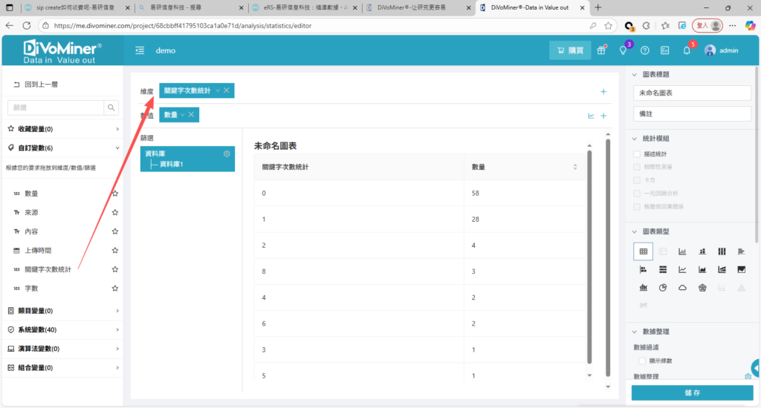The image size is (761, 408).
Task: Open the notification bell in header
Action: coord(686,50)
